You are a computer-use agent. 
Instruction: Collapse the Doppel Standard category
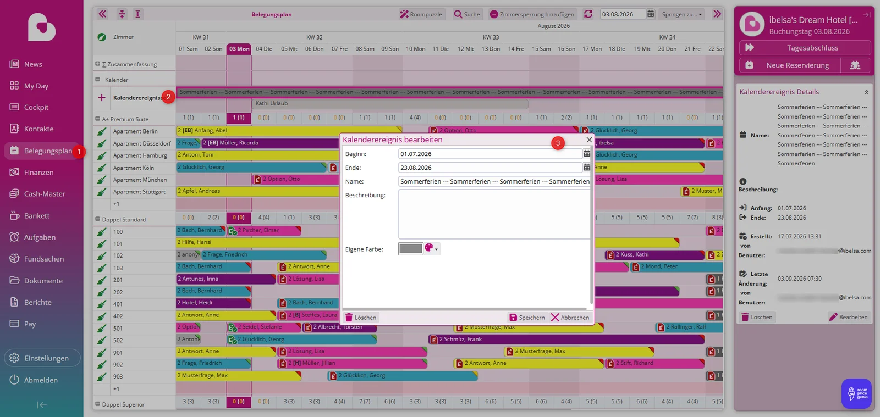tap(97, 219)
